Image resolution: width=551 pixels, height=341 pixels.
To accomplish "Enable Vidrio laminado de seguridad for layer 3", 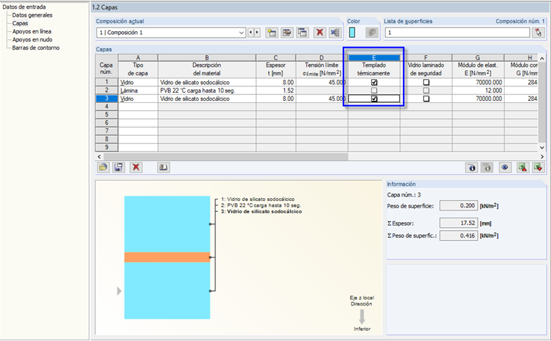I will pos(426,99).
